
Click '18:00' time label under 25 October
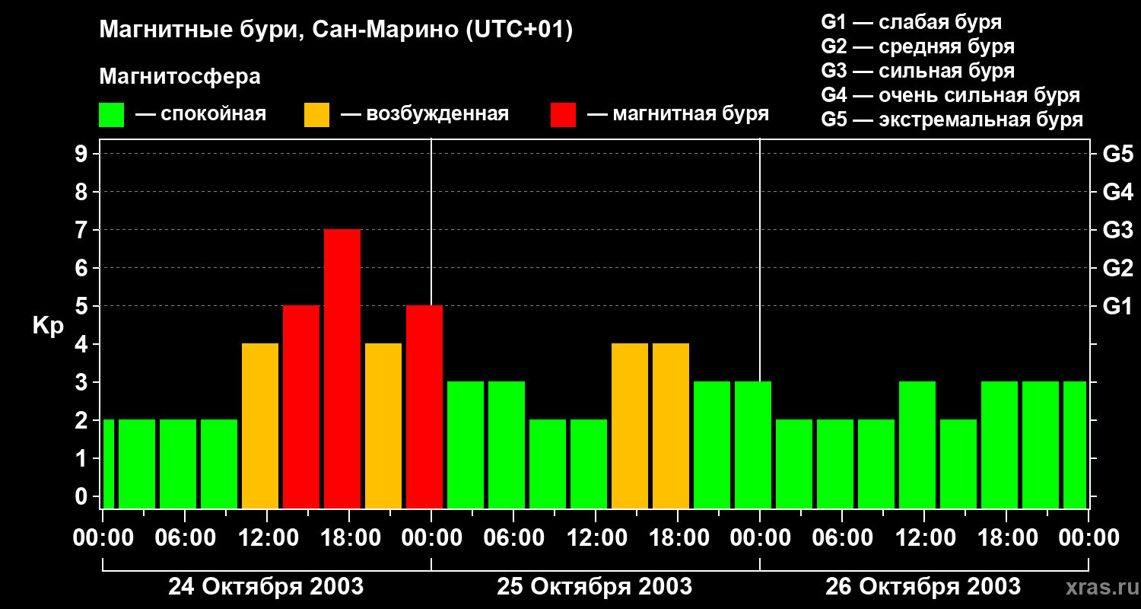[679, 538]
